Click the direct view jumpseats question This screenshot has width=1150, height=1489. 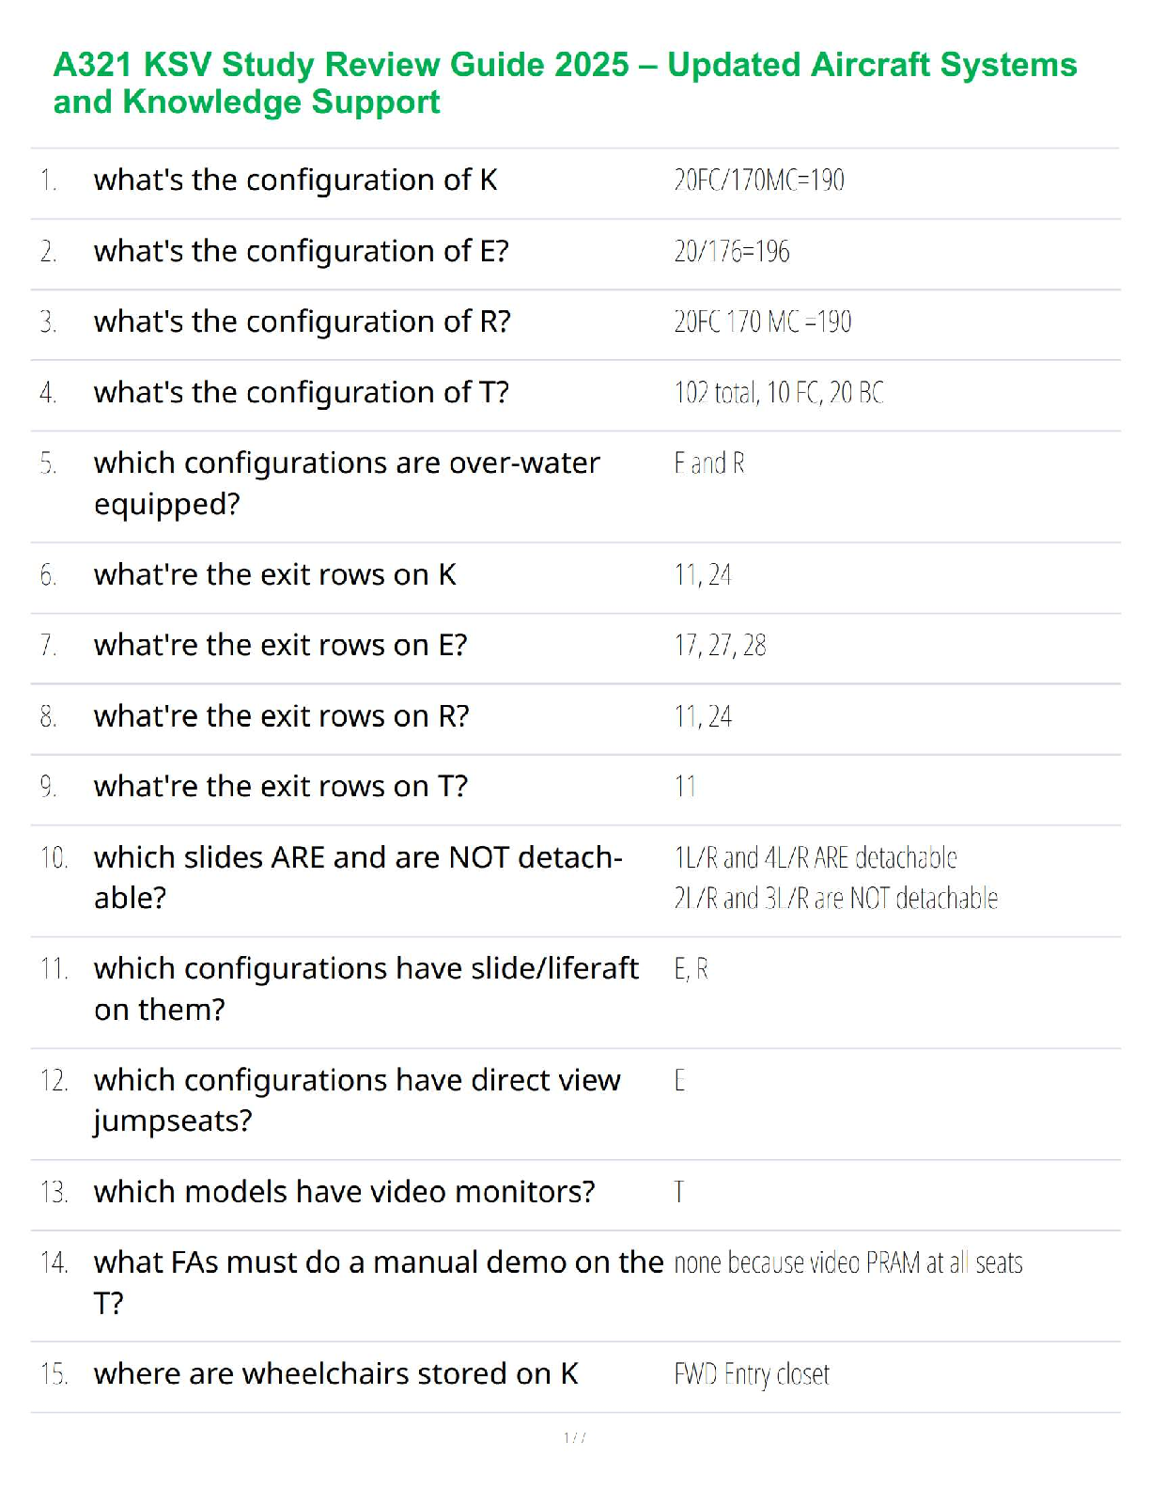(x=356, y=1100)
